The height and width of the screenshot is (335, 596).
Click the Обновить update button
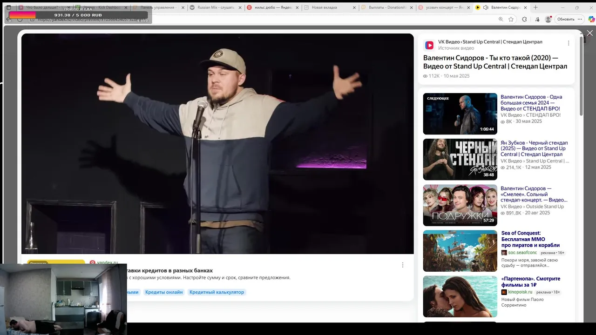(566, 19)
